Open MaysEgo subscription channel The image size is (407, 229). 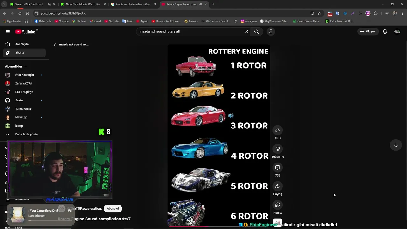pos(24,117)
